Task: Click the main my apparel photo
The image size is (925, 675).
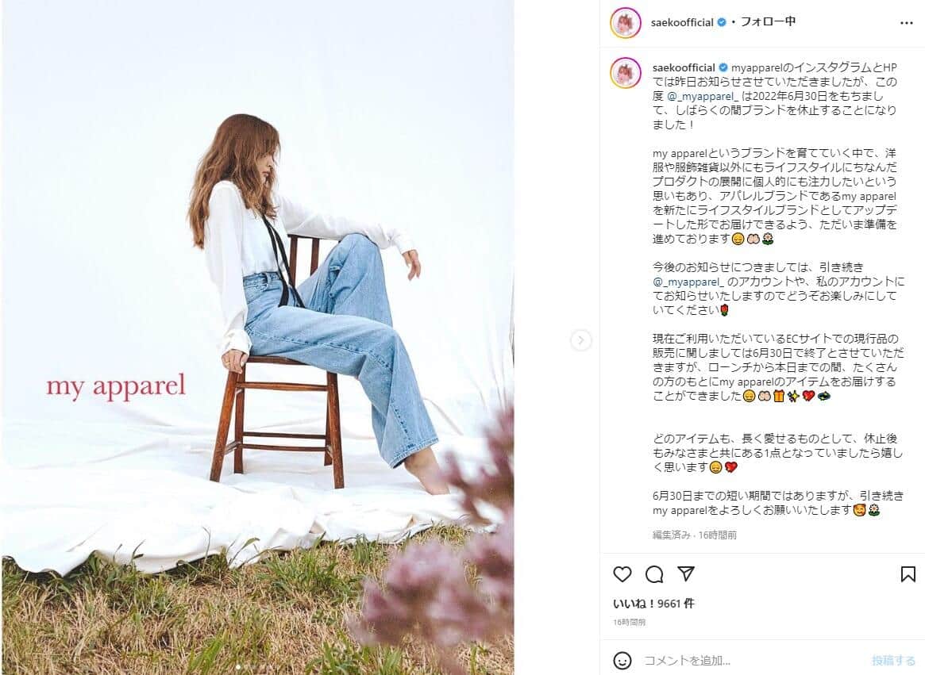Action: (x=258, y=336)
